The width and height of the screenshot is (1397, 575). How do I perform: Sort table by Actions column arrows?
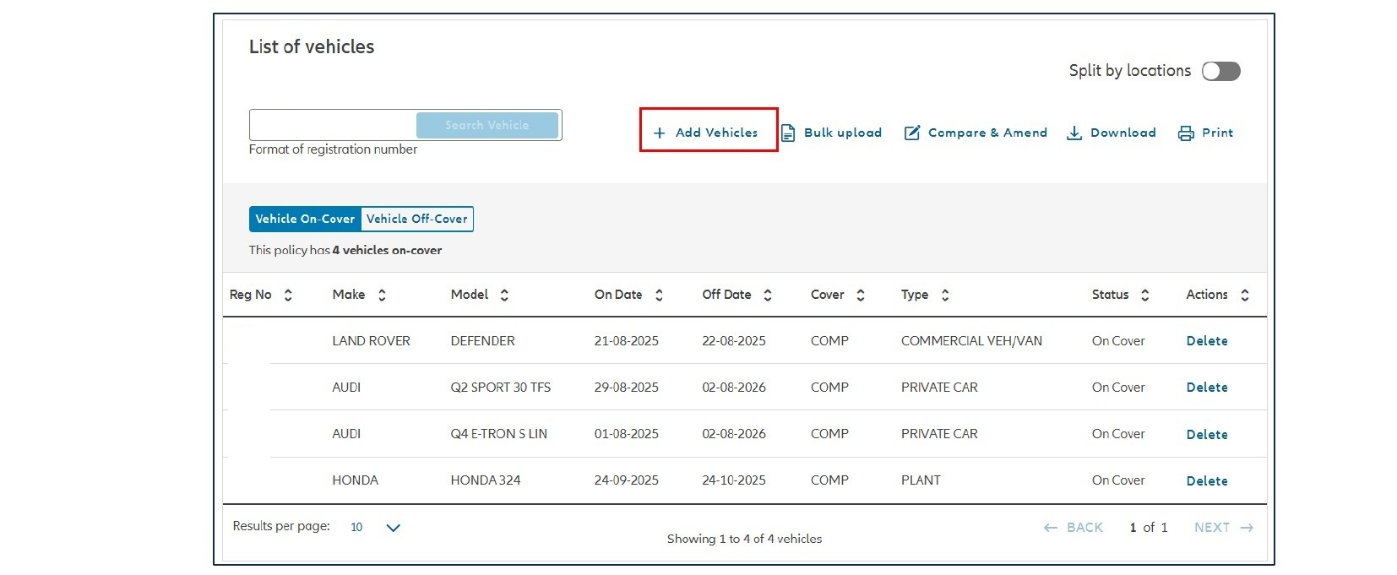click(1245, 295)
